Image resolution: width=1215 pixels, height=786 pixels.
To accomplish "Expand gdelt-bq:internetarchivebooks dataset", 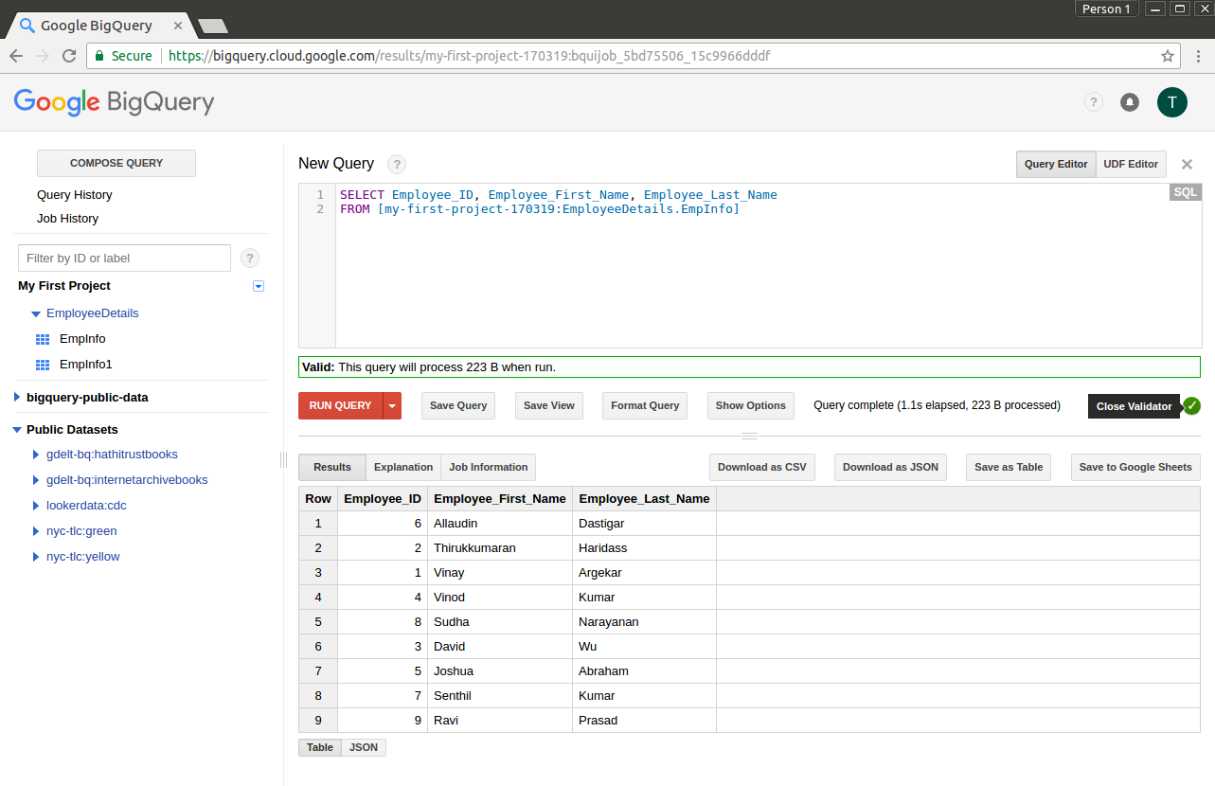I will 36,480.
